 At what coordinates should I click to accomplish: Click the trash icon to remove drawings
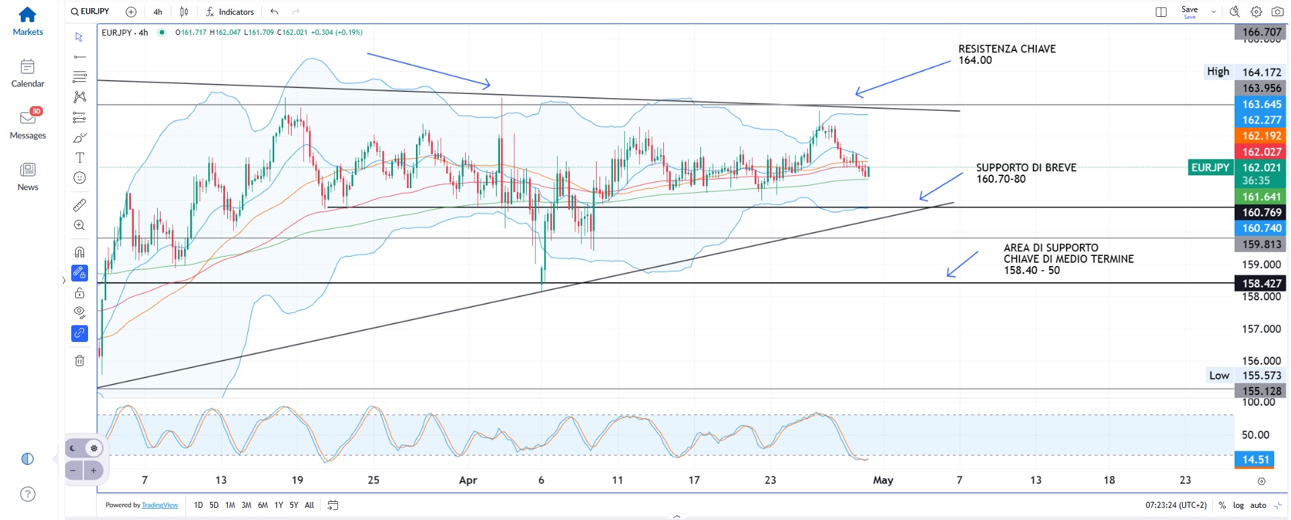(x=79, y=361)
